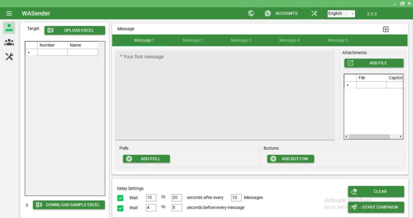Viewport: 413px width, 218px height.
Task: Click attachments scrollbar left arrow
Action: pos(346,136)
